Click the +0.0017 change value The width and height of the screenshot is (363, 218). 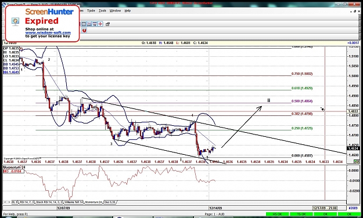[353, 43]
